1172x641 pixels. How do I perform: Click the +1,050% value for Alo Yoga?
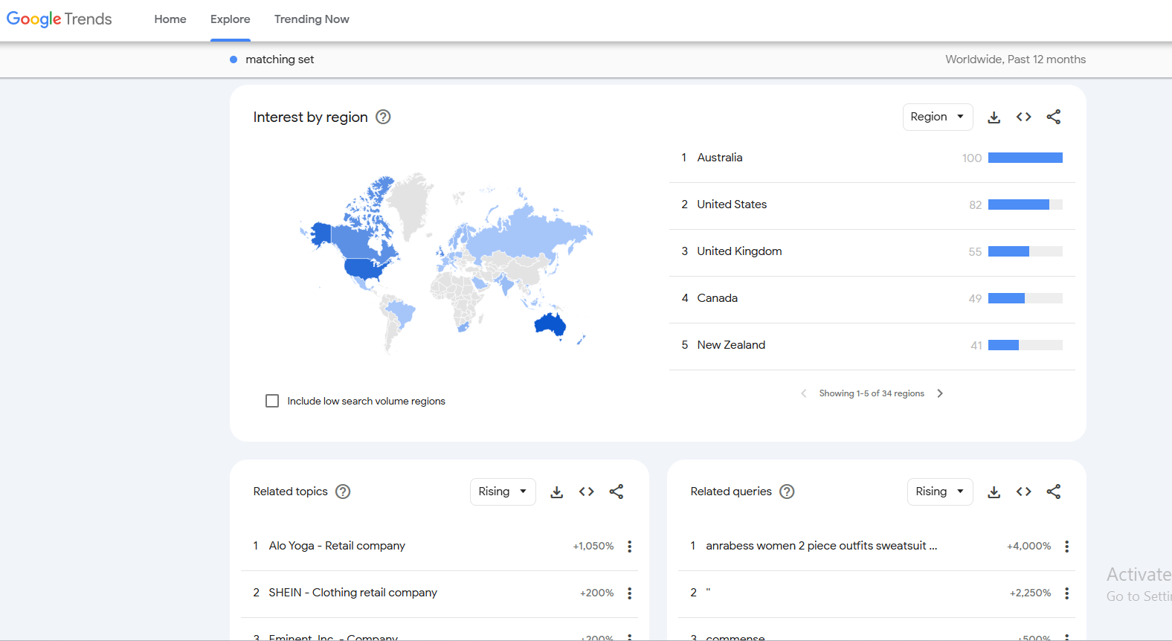[x=593, y=546]
